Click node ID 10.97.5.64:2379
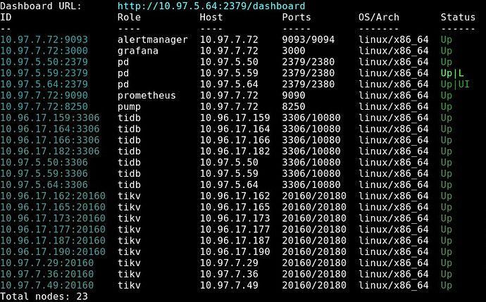Screen dimensions: 486x302 coord(44,84)
